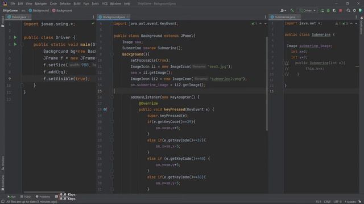The image size is (364, 204).
Task: Open the Run menu
Action: point(86,4)
